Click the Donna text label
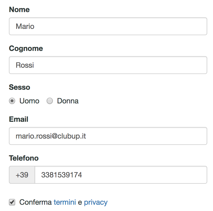This screenshot has height=211, width=213. pyautogui.click(x=68, y=101)
